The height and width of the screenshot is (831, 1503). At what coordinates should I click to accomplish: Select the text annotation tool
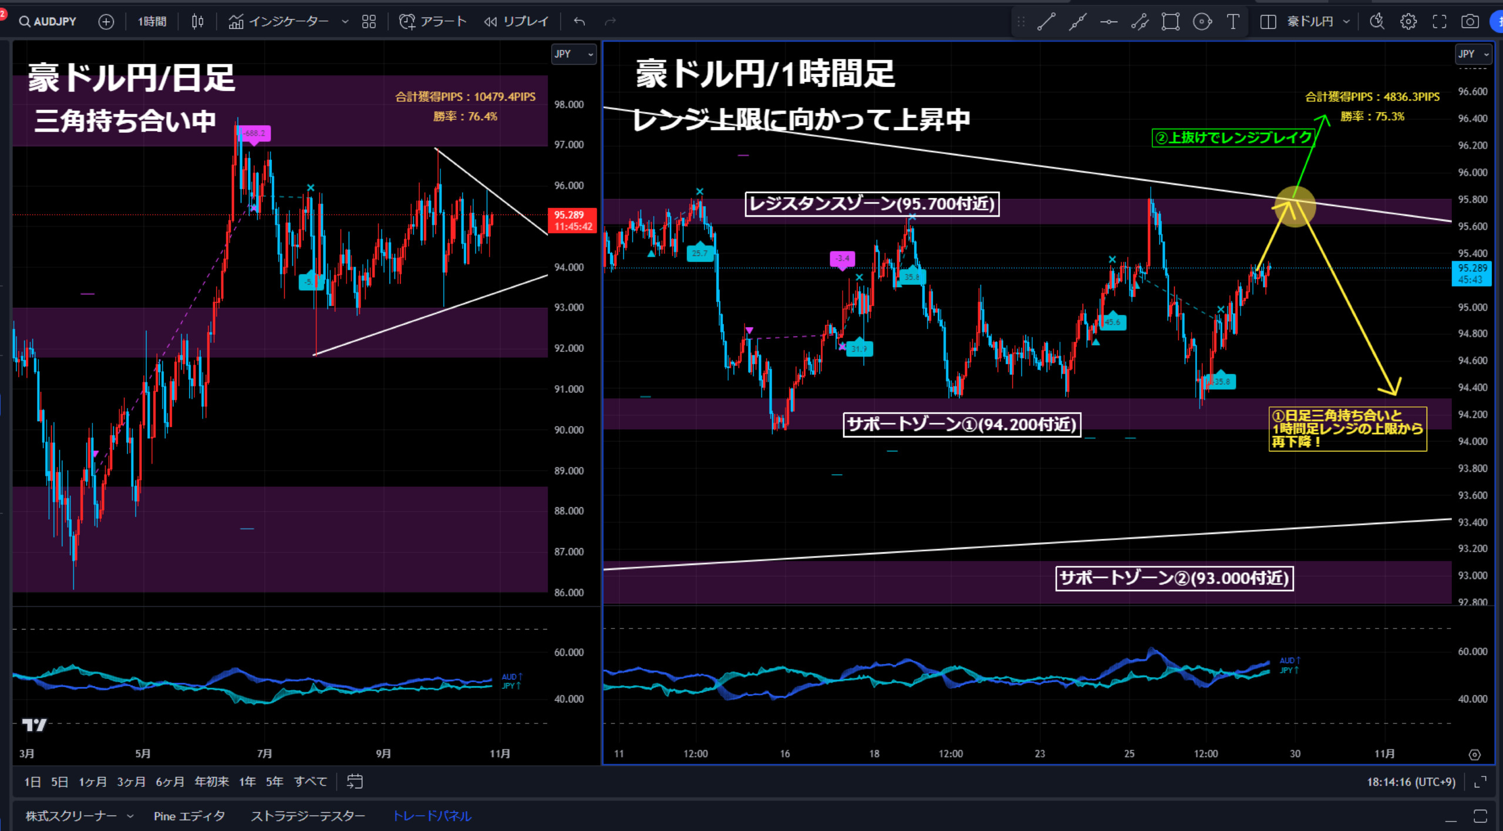point(1233,22)
